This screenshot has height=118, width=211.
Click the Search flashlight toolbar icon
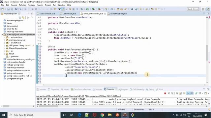click(125, 9)
